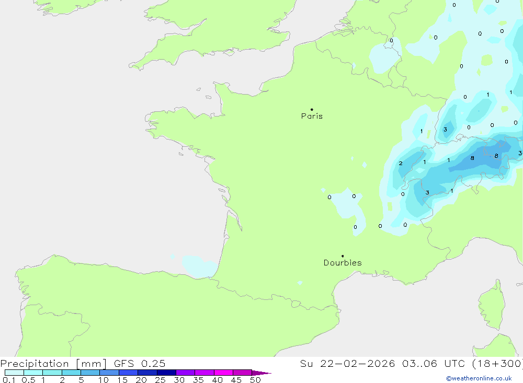Click the legend value '50'

click(x=255, y=380)
